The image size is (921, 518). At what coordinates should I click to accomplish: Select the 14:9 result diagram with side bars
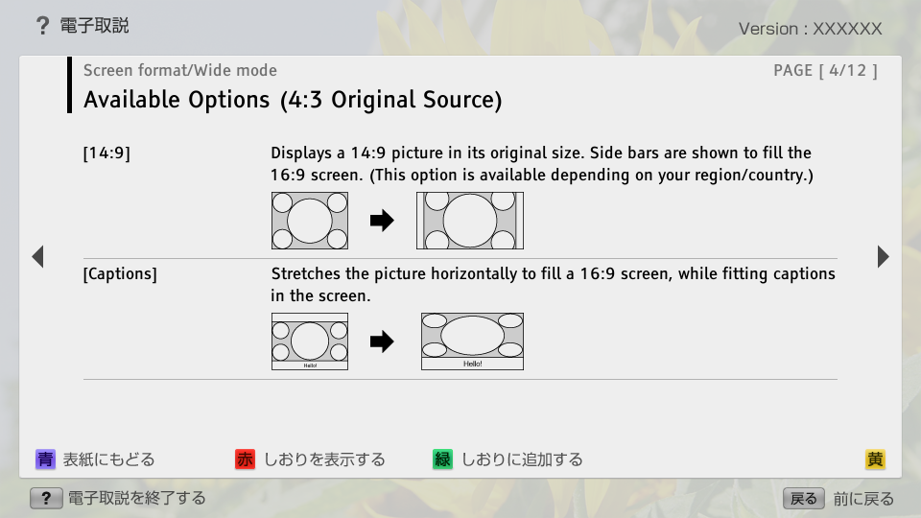coord(470,221)
